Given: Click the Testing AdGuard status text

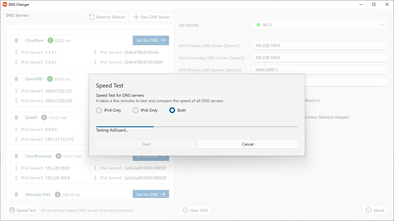Looking at the screenshot, I should 112,130.
